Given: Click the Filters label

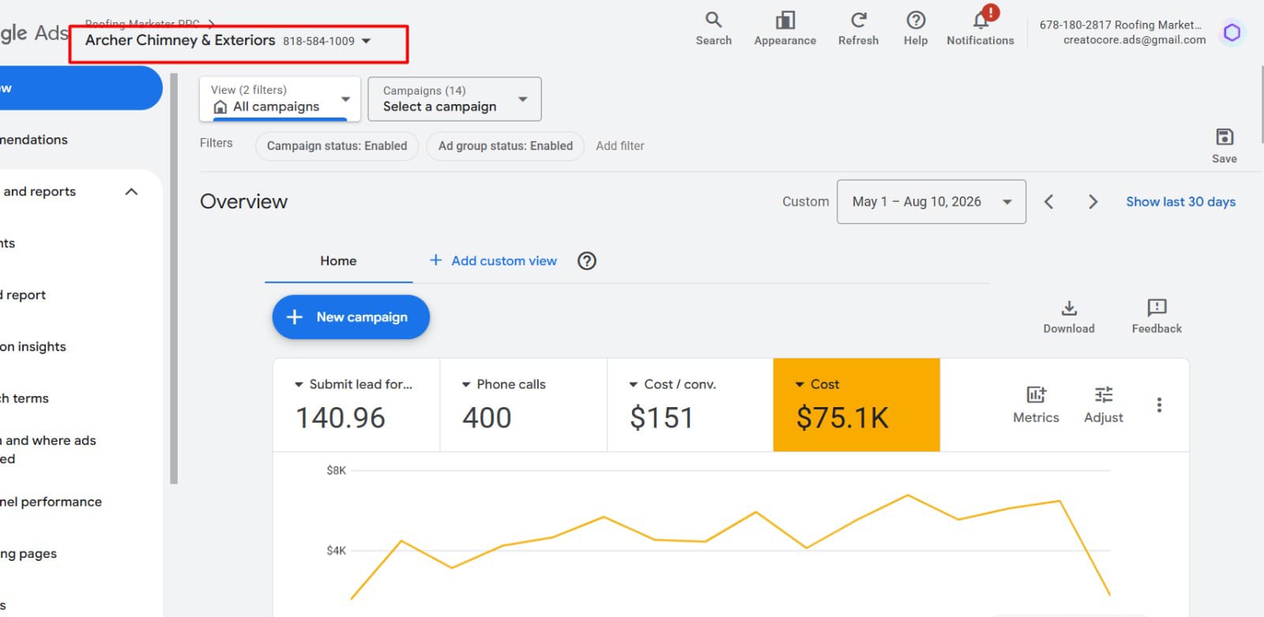Looking at the screenshot, I should pyautogui.click(x=216, y=144).
